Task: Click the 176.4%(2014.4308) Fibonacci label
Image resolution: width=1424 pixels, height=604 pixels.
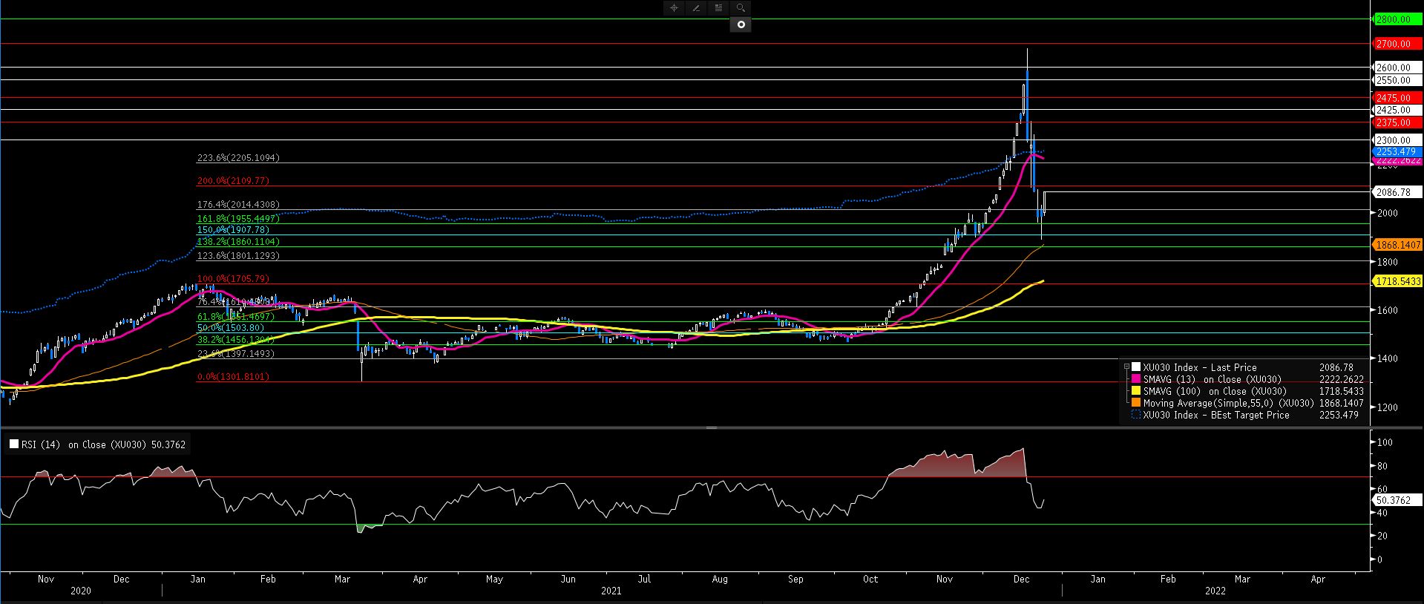Action: pos(237,205)
